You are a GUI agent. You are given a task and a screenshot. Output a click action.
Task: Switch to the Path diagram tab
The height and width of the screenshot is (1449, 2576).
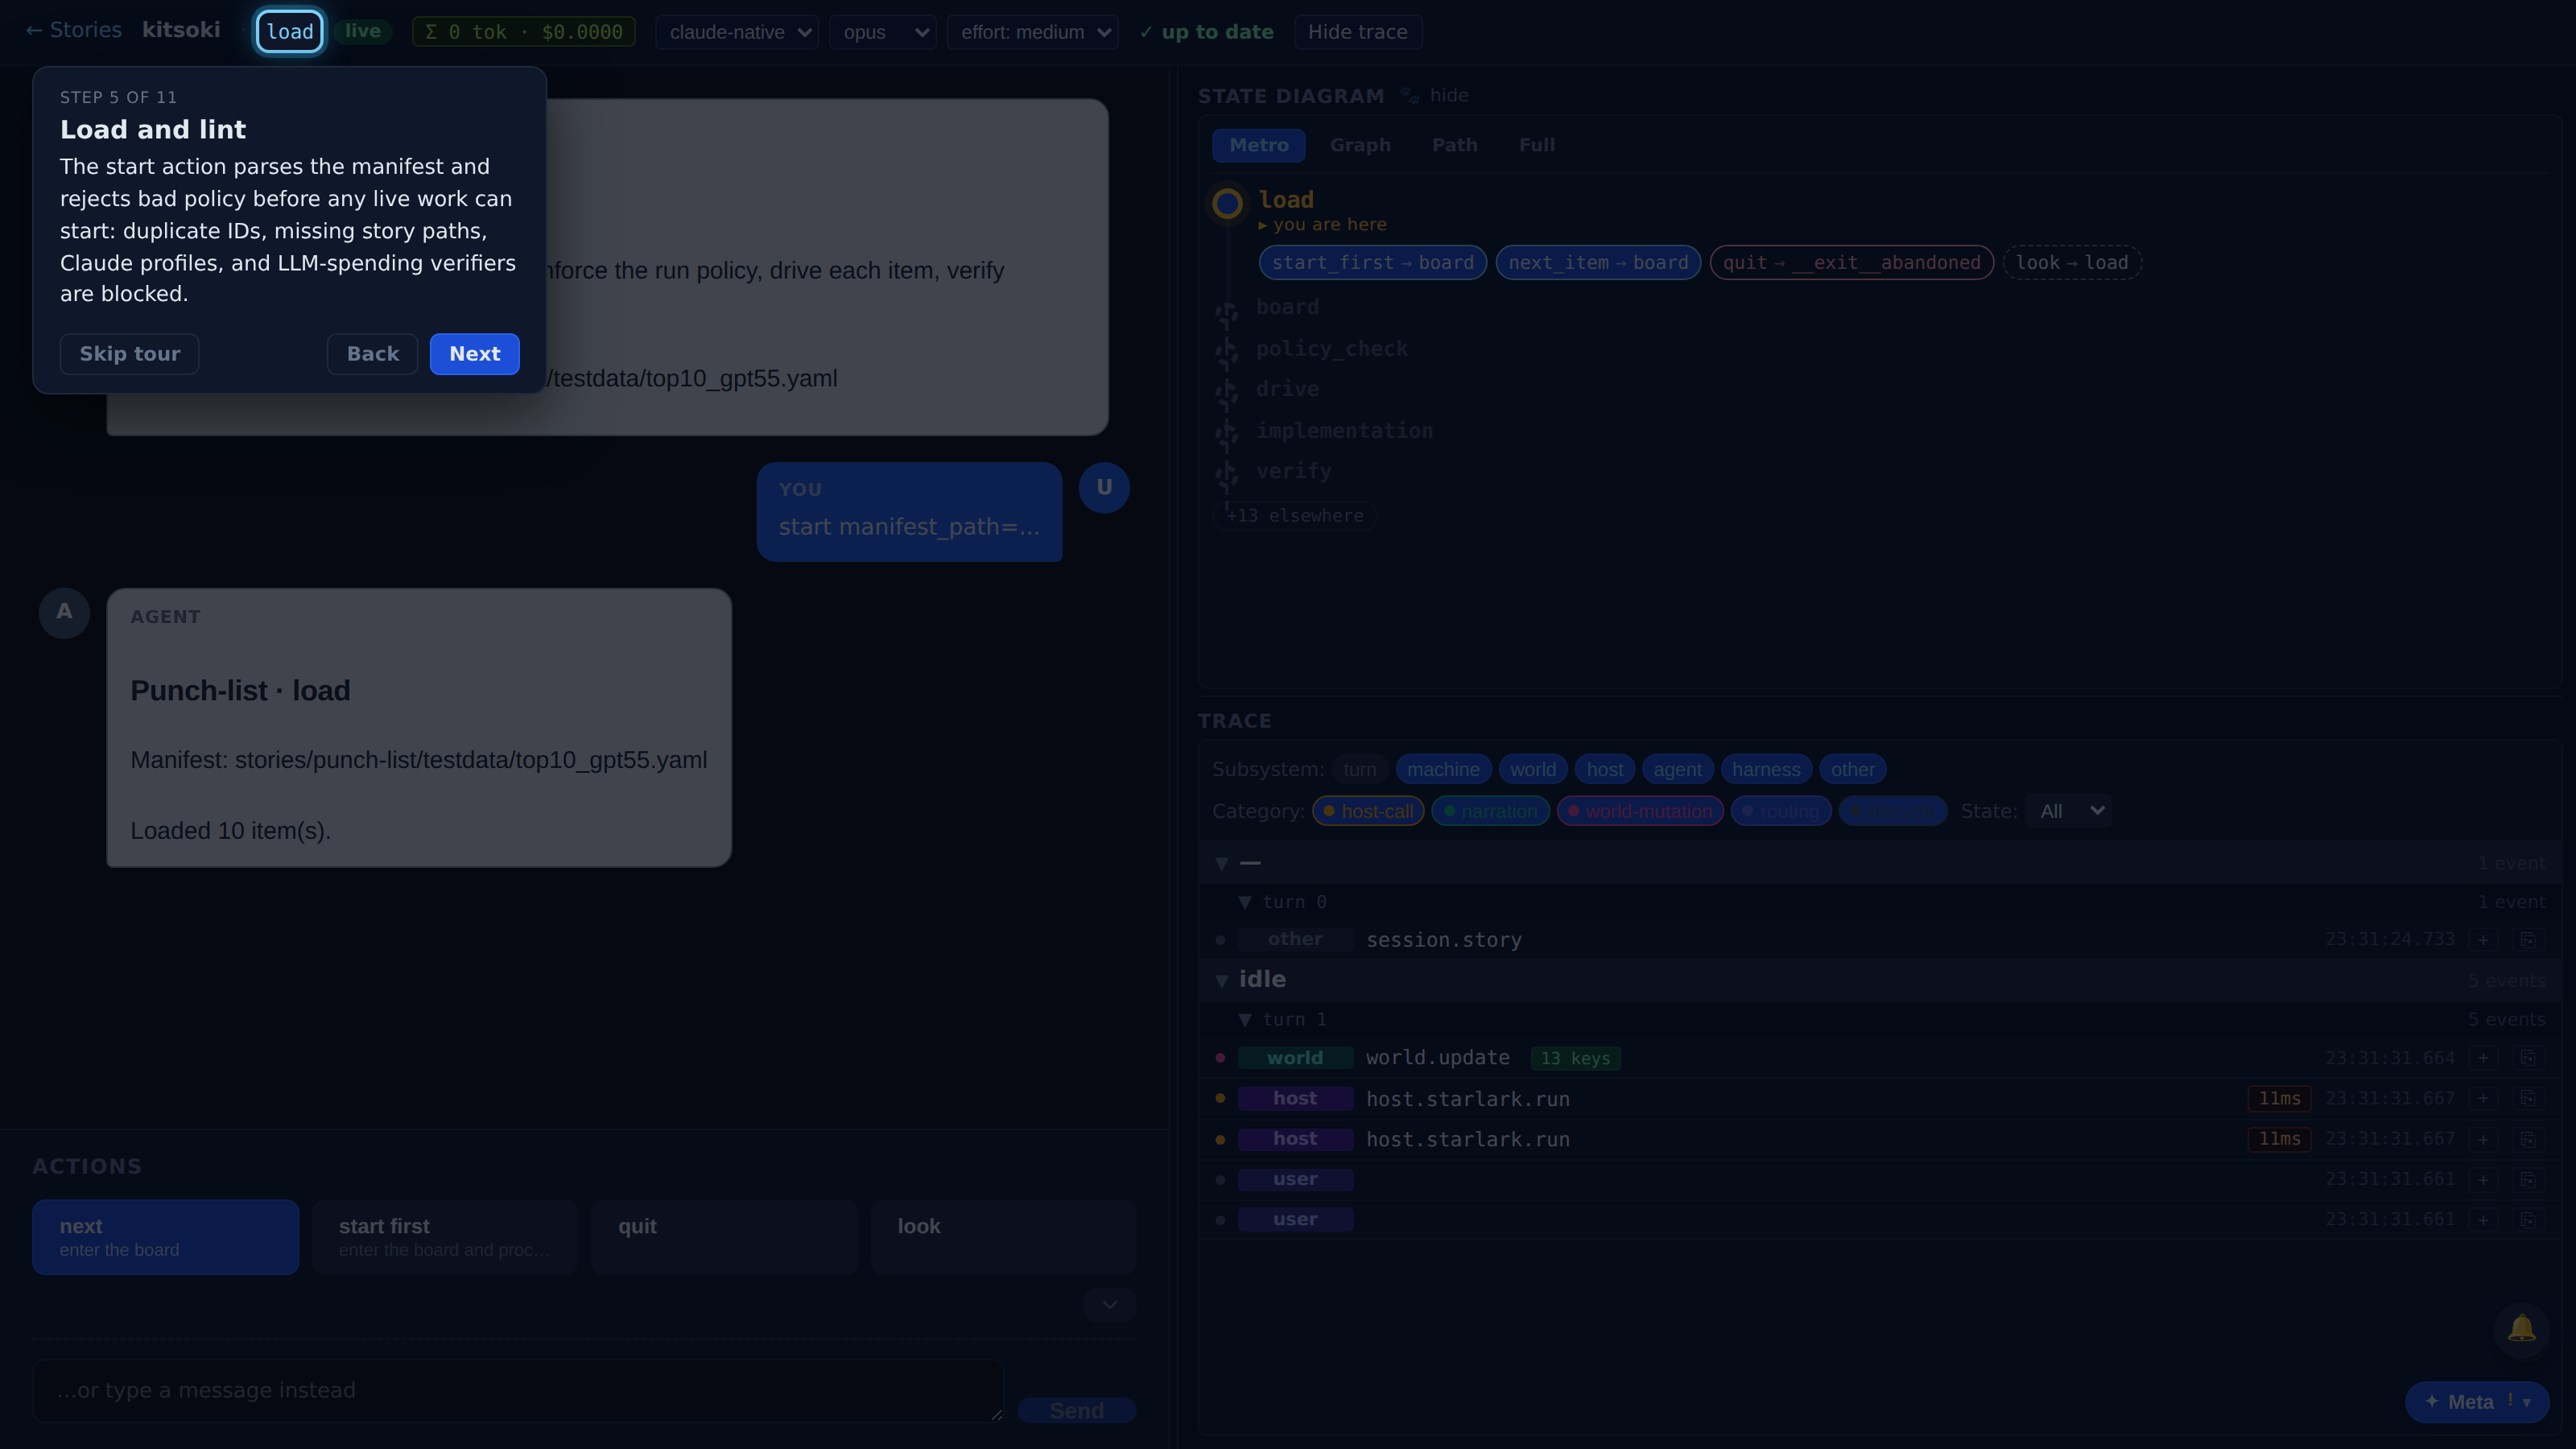click(x=1455, y=145)
